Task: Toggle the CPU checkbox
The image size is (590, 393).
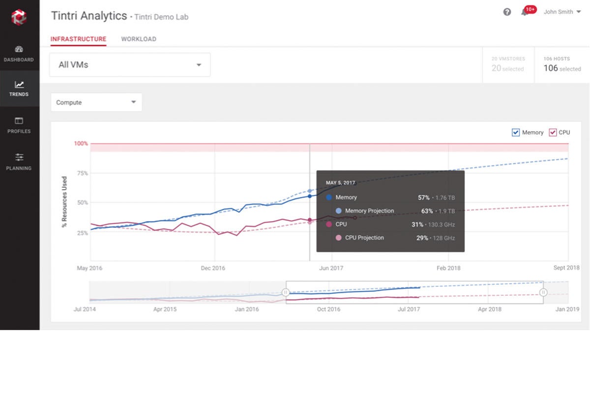Action: (553, 132)
